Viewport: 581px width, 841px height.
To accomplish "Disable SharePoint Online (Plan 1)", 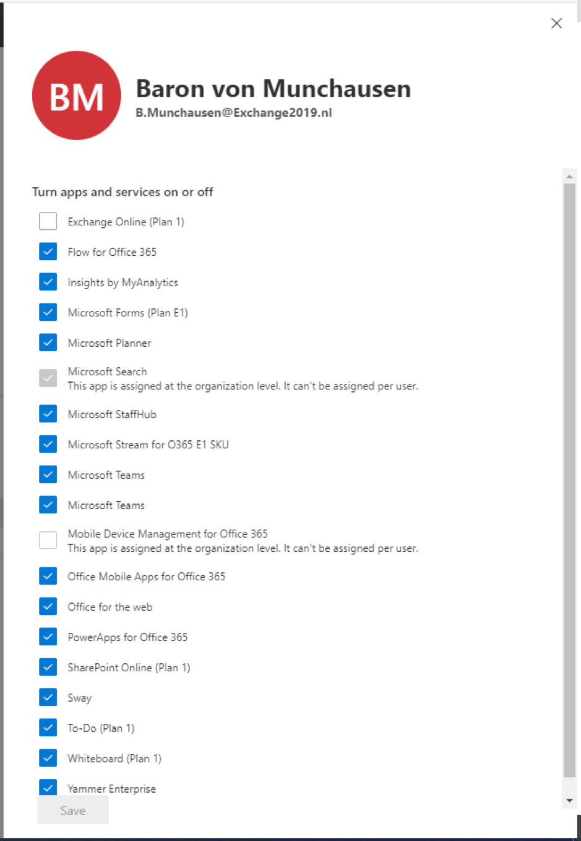I will (48, 666).
